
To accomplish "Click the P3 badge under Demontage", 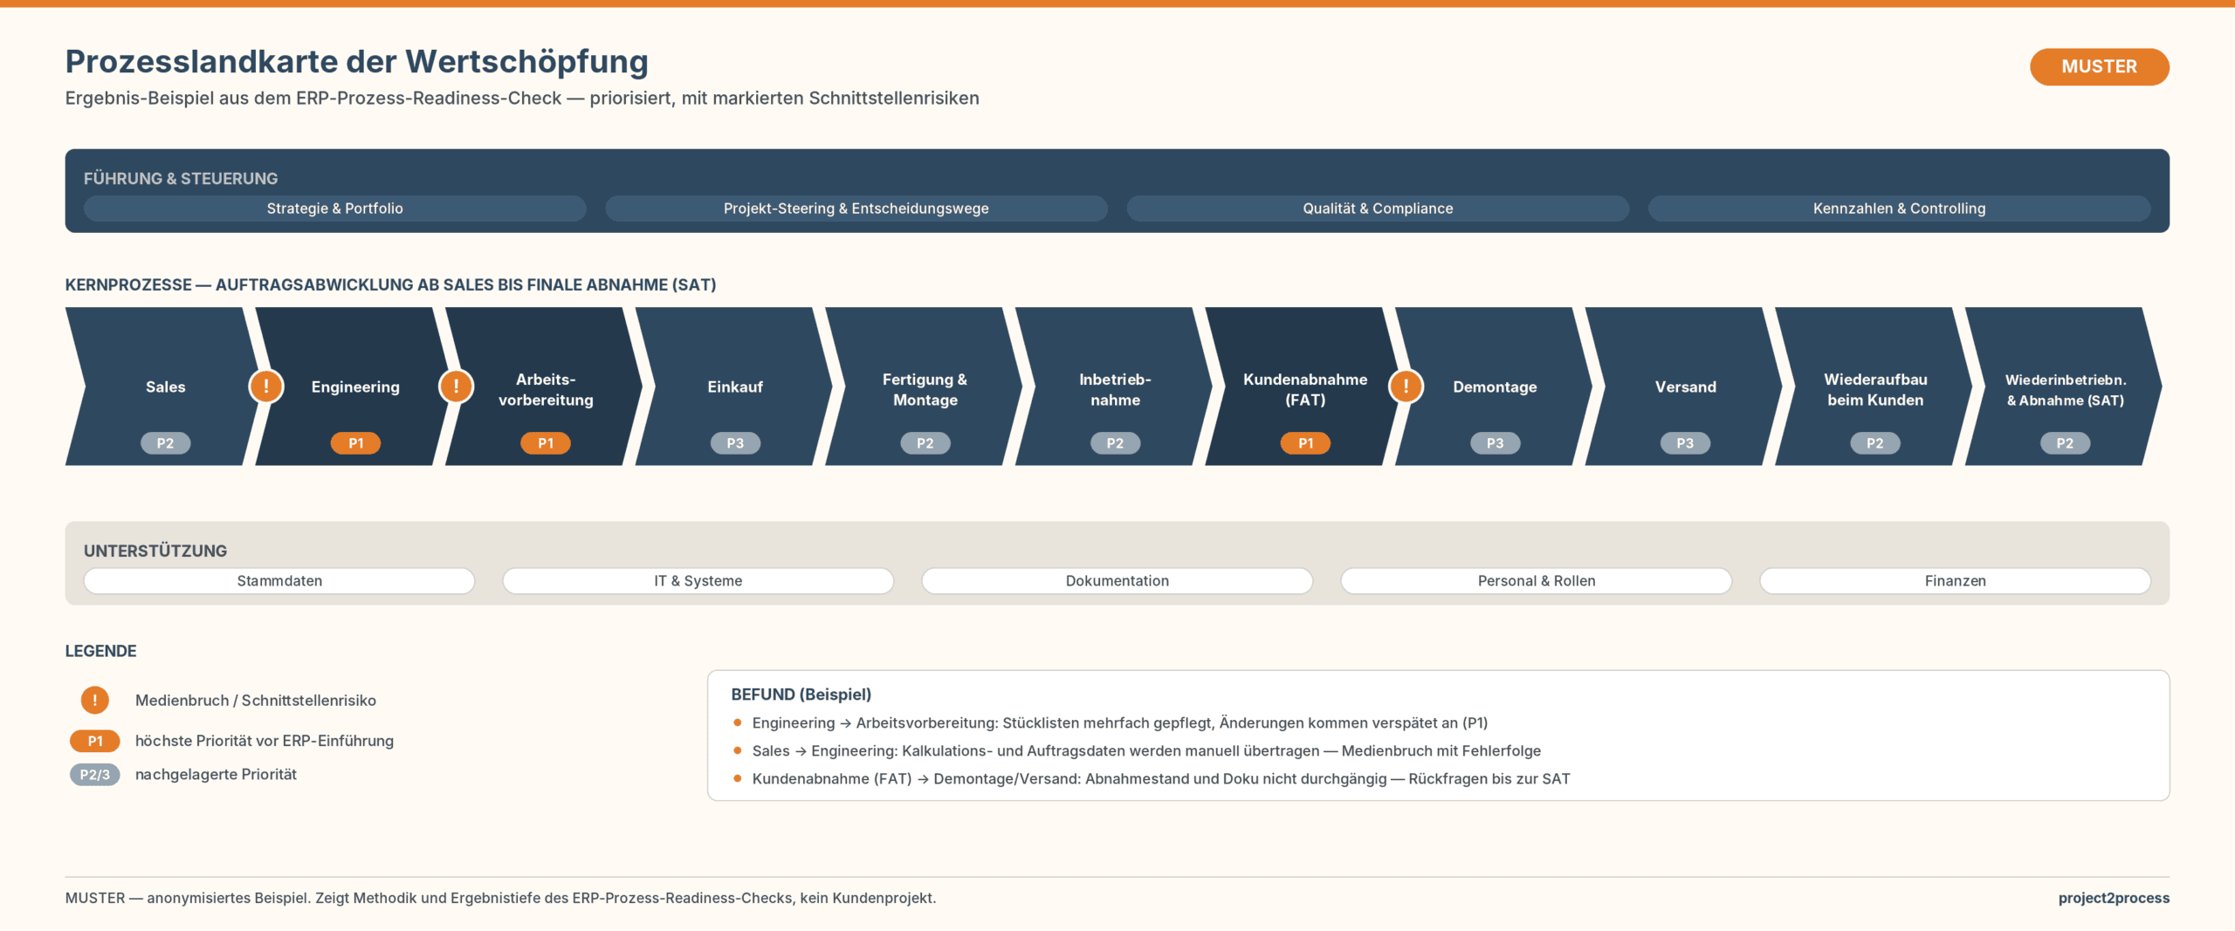I will click(x=1495, y=443).
